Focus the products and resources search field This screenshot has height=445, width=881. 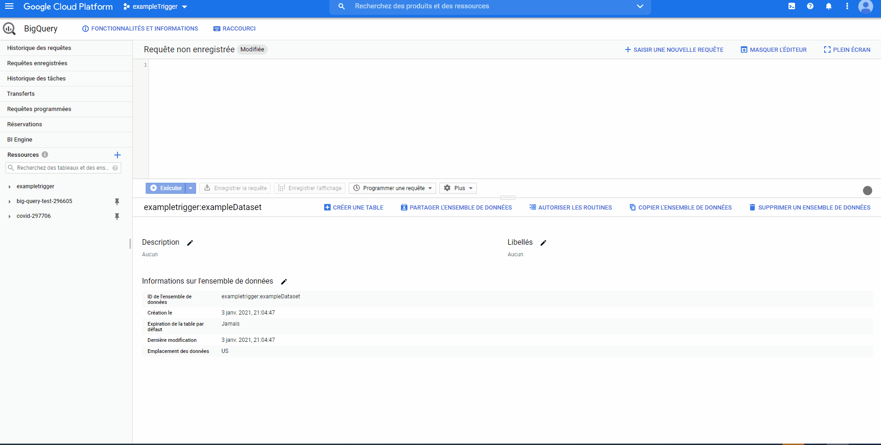click(490, 6)
